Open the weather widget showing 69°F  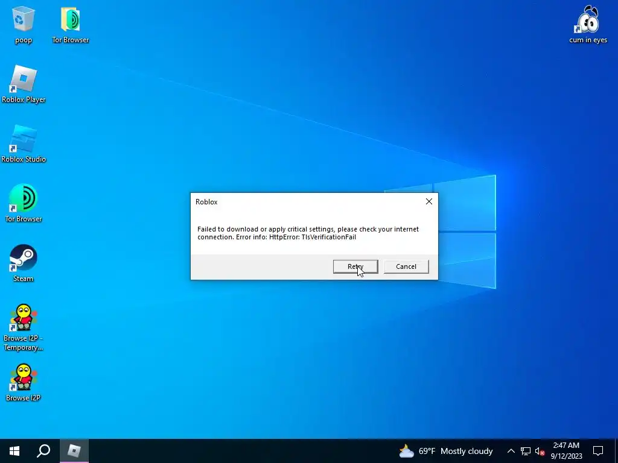point(445,451)
